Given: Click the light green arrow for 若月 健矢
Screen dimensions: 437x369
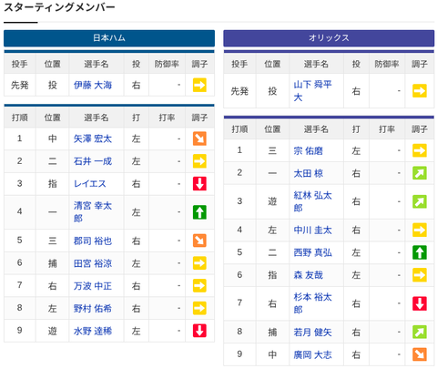Looking at the screenshot, I should click(x=420, y=332).
